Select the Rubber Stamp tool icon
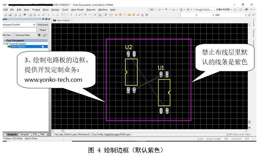The height and width of the screenshot is (156, 258). (x=62, y=15)
